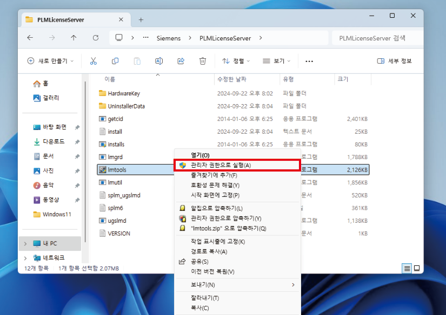Viewport: 446px width, 315px height.
Task: Expand chevron after PLMLicenseServer breadcrumb
Action: click(261, 38)
